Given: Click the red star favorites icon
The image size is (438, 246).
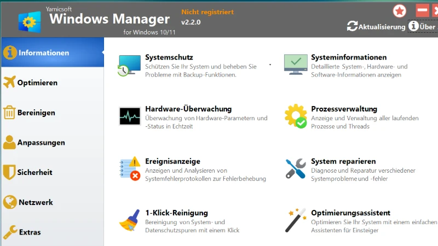Looking at the screenshot, I should click(x=400, y=11).
